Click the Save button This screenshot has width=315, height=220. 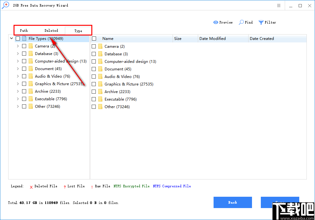280,202
